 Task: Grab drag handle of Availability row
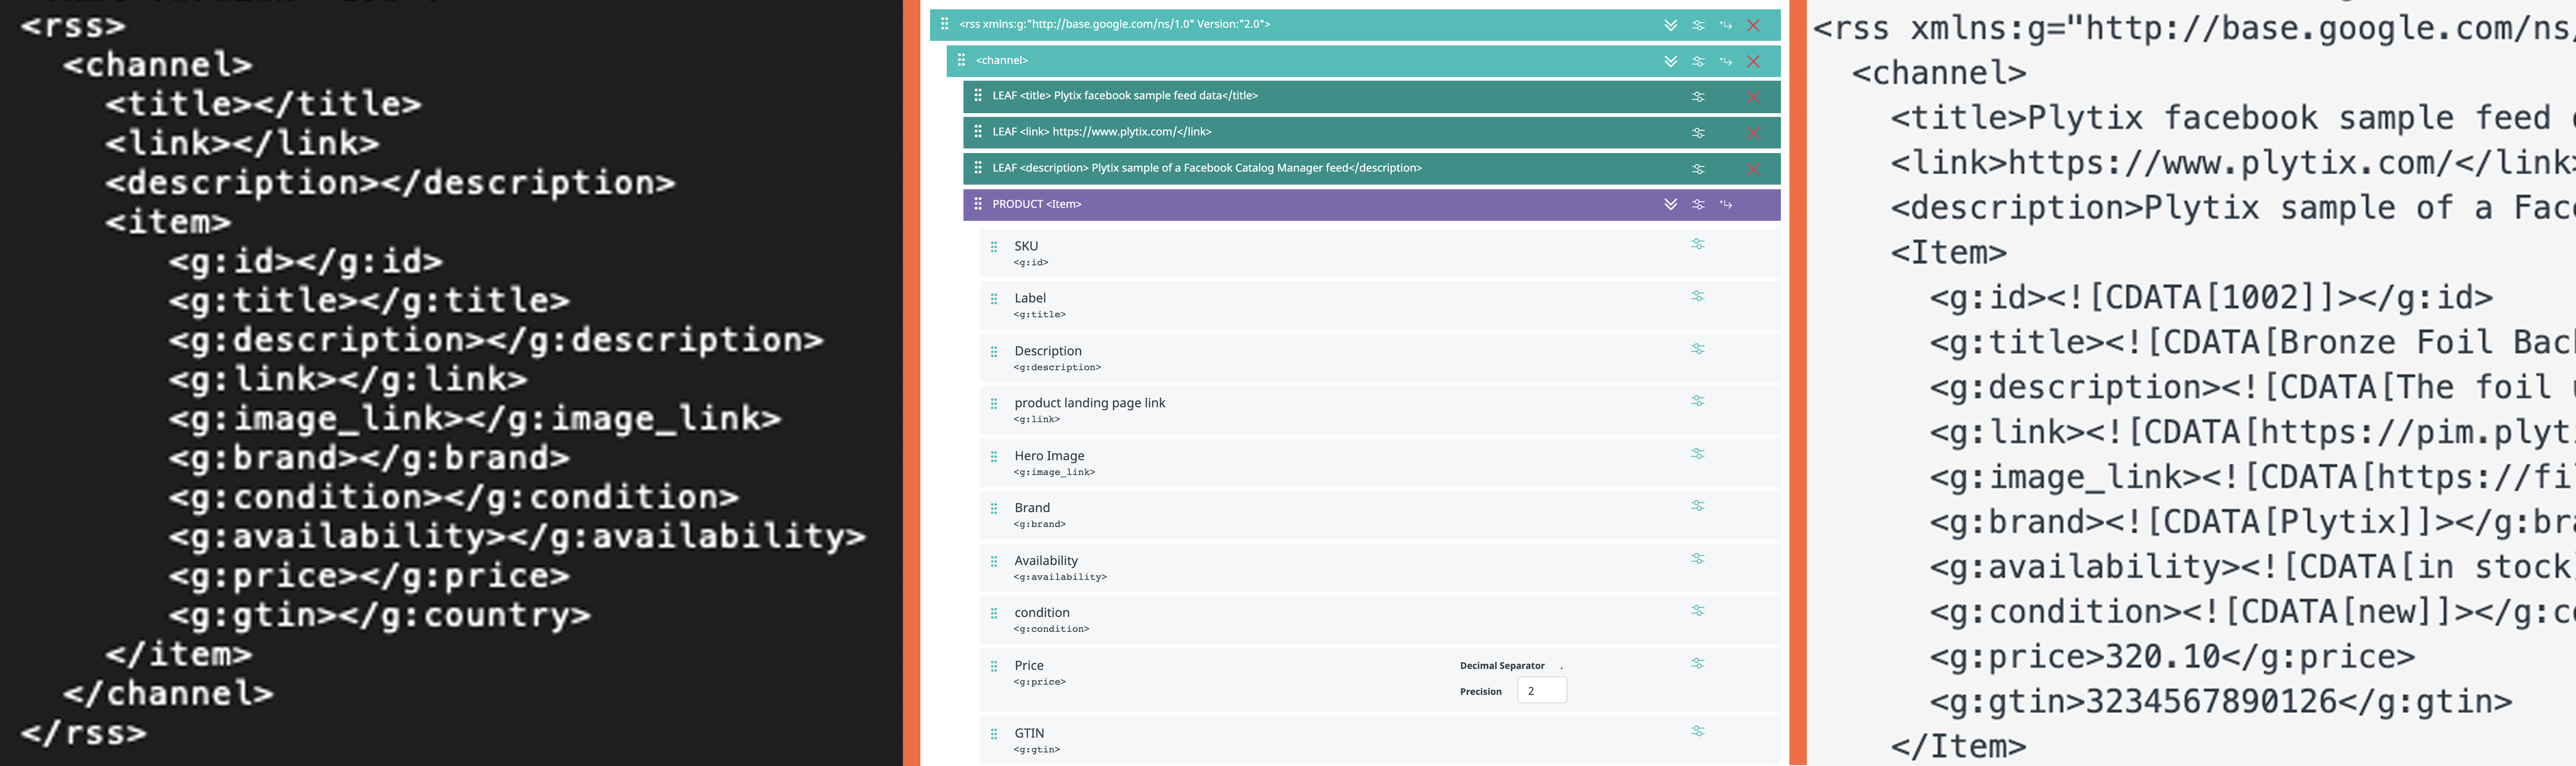[994, 562]
